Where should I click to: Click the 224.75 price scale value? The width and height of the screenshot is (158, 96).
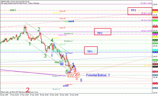click(x=155, y=57)
